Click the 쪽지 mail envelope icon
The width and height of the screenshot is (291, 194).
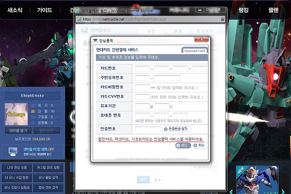(33, 105)
